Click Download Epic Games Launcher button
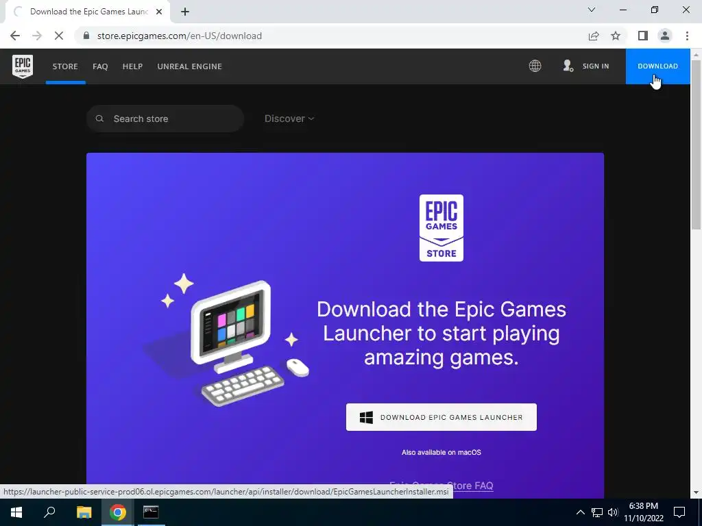Image resolution: width=702 pixels, height=526 pixels. click(441, 417)
